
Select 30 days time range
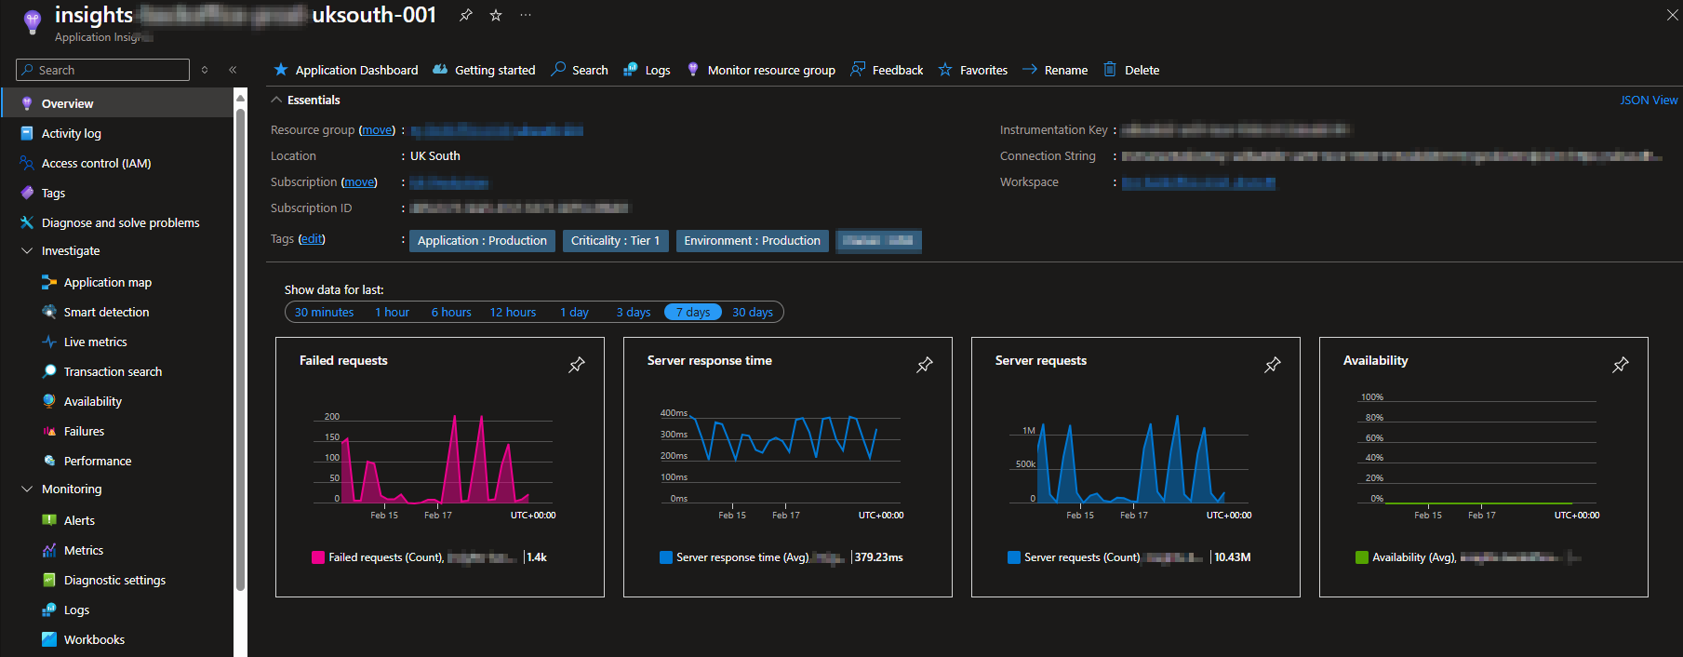[753, 312]
